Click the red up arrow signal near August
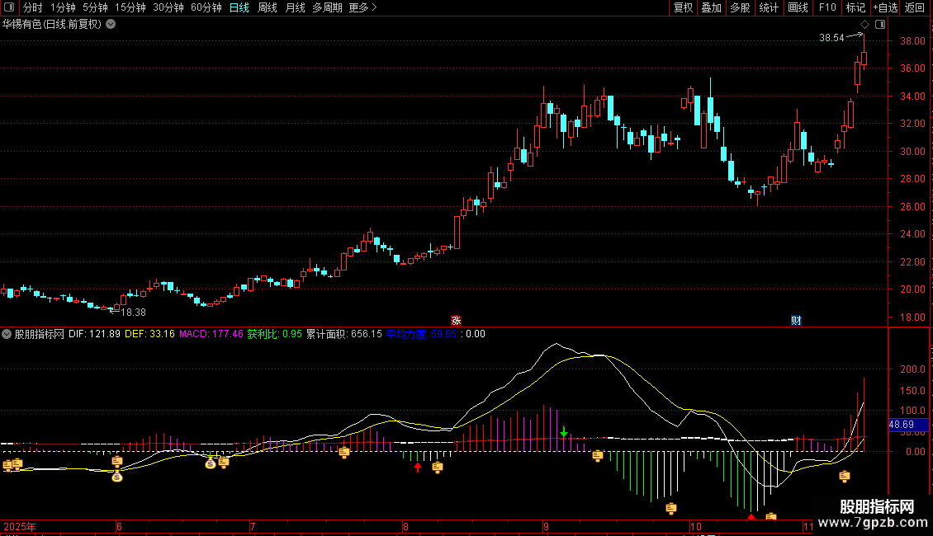 (418, 468)
